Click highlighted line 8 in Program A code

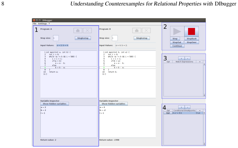[69, 68]
